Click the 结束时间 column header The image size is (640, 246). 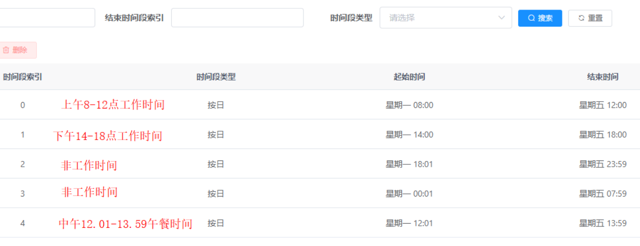pyautogui.click(x=603, y=77)
